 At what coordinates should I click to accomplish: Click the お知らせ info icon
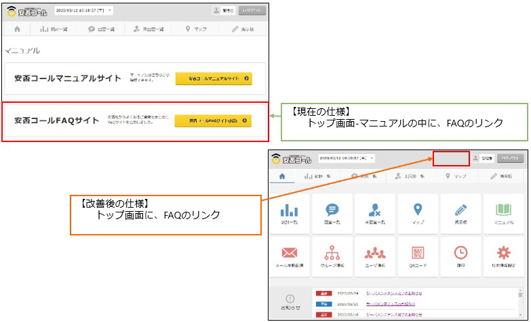[x=290, y=299]
